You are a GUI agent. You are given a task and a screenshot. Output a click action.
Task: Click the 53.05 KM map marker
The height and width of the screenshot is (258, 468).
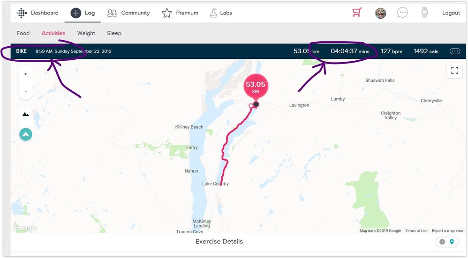click(x=256, y=87)
